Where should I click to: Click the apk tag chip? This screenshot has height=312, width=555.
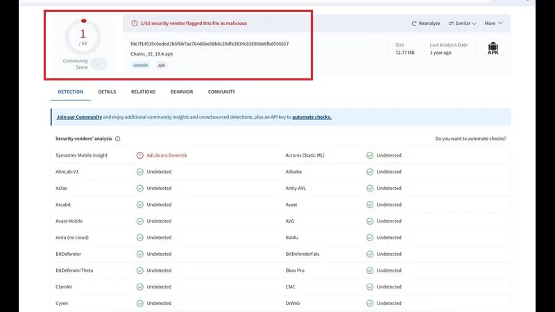pyautogui.click(x=162, y=65)
